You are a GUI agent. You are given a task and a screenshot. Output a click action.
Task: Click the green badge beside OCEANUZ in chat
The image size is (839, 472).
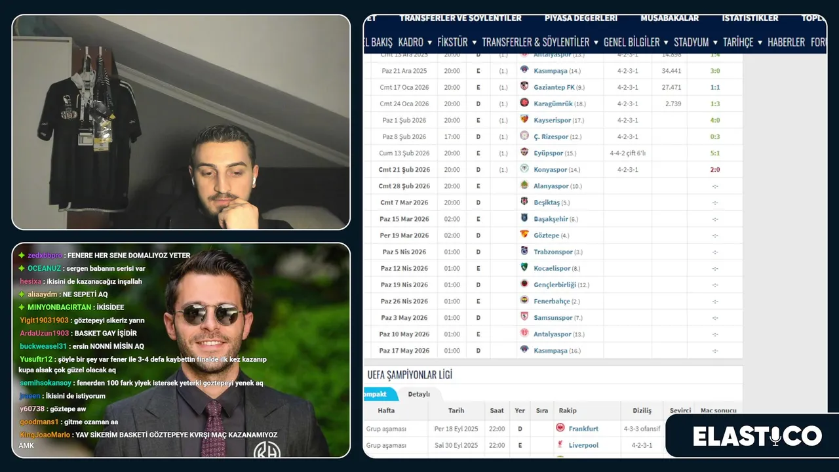pos(22,268)
